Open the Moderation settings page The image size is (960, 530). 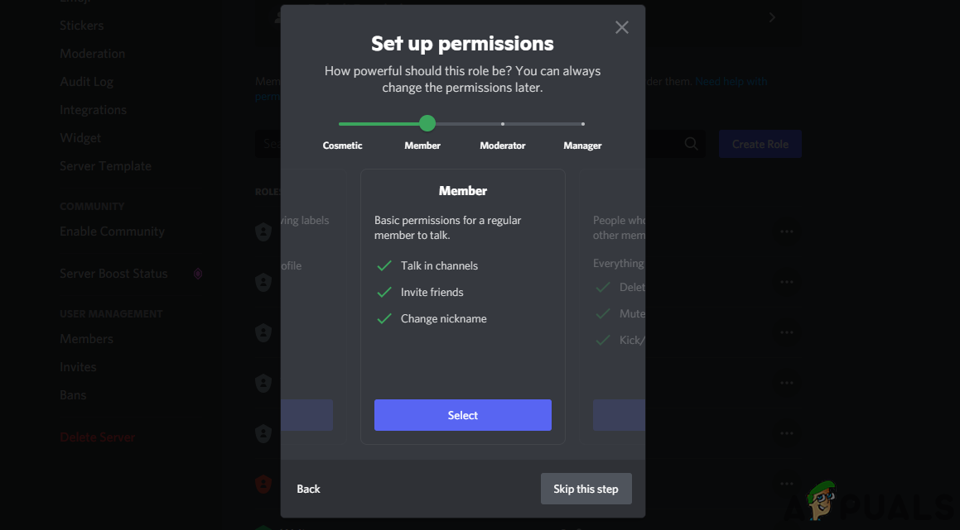click(x=92, y=54)
